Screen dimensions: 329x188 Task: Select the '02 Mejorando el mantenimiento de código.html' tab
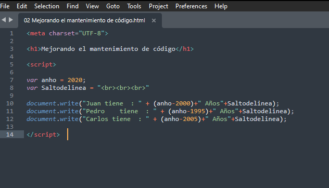(84, 21)
